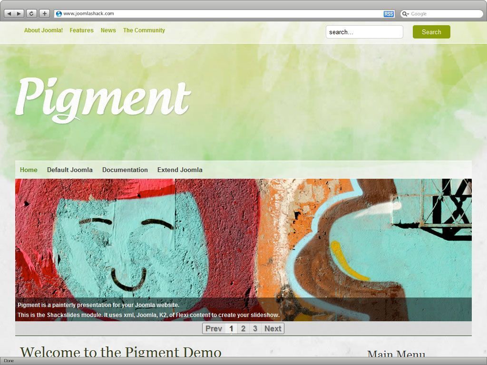
Task: Go to slide 2 in pager
Action: (x=243, y=328)
